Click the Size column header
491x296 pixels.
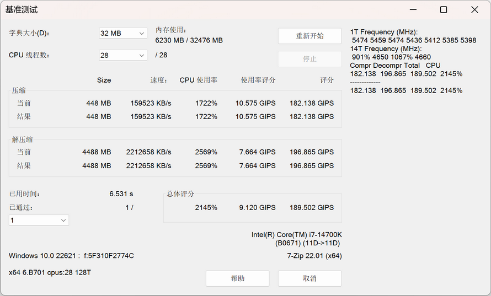click(104, 80)
